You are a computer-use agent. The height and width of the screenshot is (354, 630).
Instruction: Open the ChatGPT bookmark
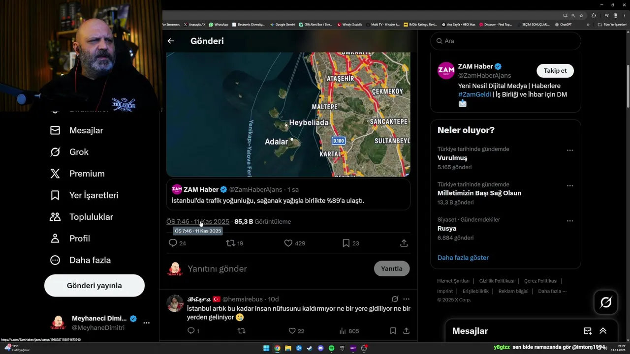(563, 24)
